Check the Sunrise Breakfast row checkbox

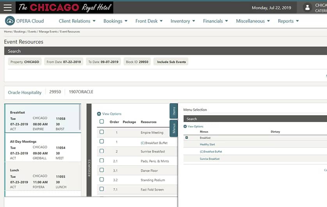click(101, 151)
